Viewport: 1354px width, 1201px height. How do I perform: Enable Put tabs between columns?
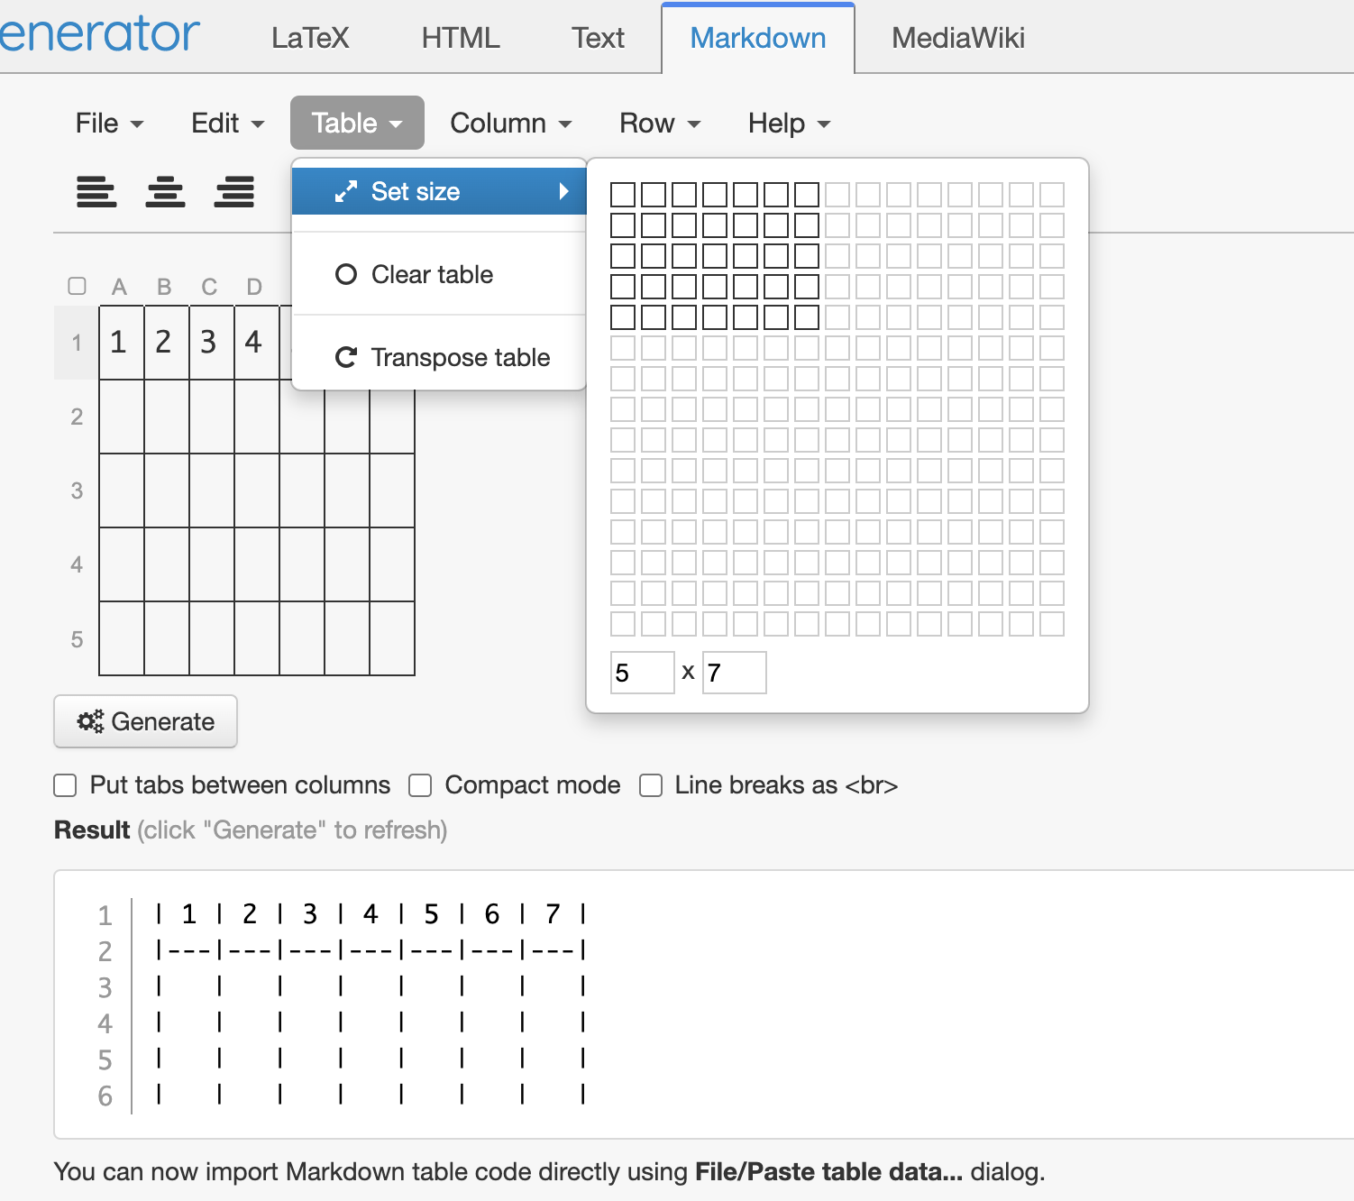(x=65, y=785)
